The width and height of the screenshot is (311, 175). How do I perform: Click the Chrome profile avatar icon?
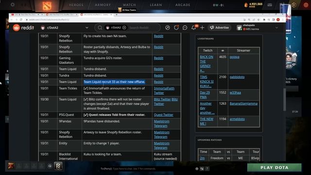click(278, 19)
